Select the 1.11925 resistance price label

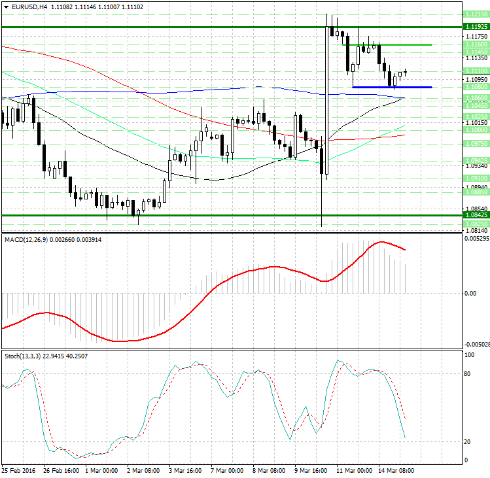click(x=476, y=27)
